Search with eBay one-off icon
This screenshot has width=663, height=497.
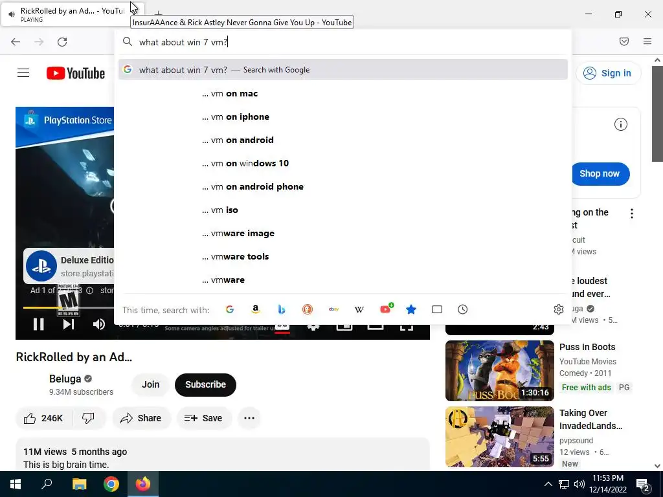coord(333,309)
